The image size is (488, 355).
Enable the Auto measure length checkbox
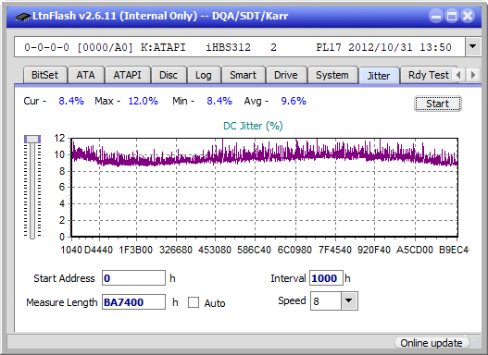click(194, 302)
